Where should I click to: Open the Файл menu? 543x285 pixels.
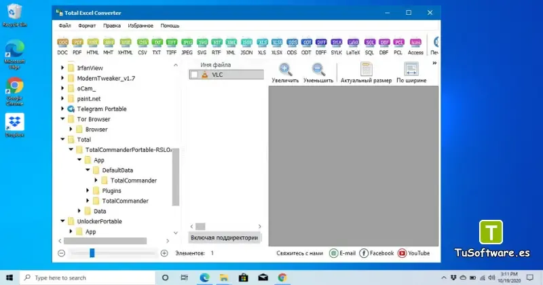click(64, 26)
